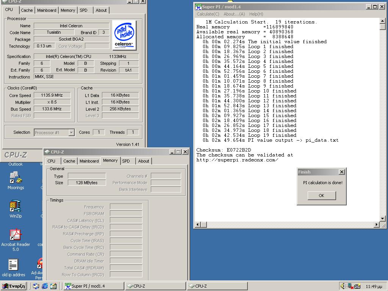Click Super PI horizontal scrollbar left arrow
The width and height of the screenshot is (388, 291).
coord(198,224)
